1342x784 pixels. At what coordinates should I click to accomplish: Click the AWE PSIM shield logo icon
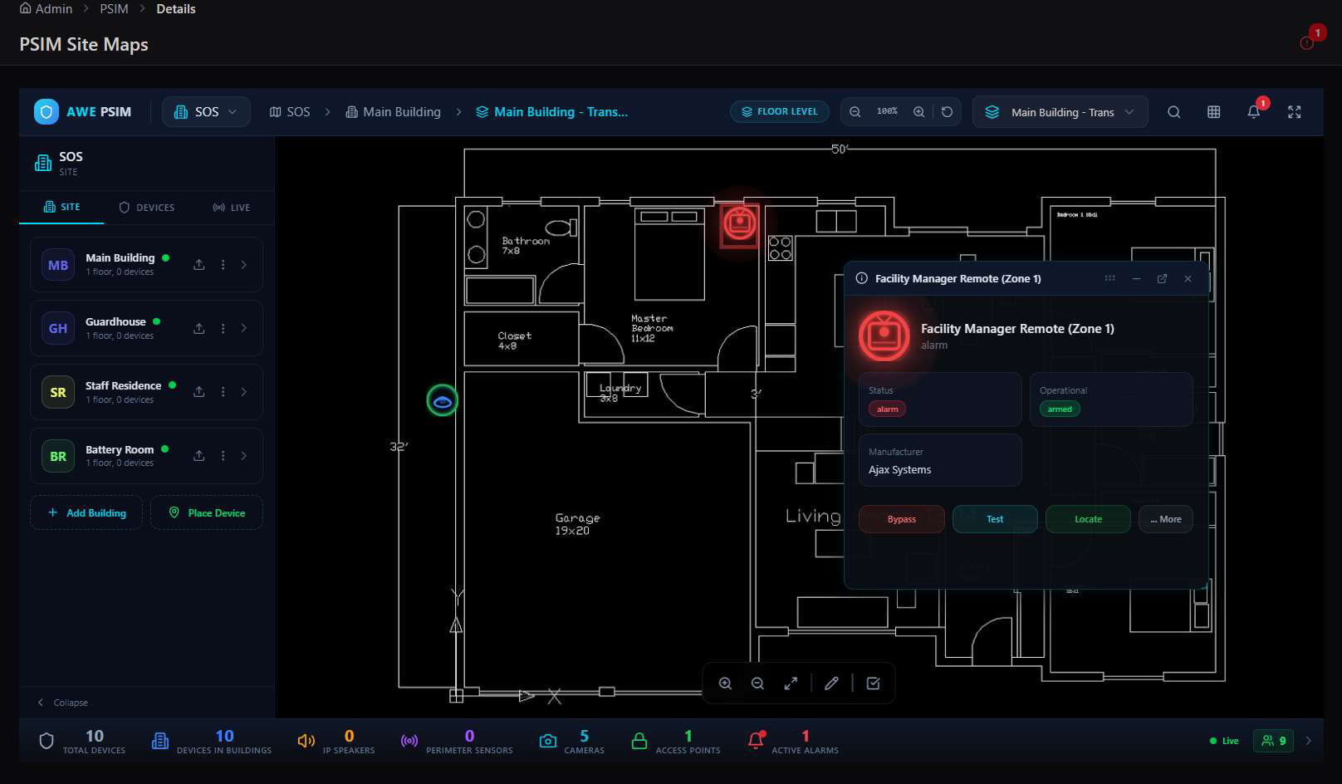[x=47, y=111]
